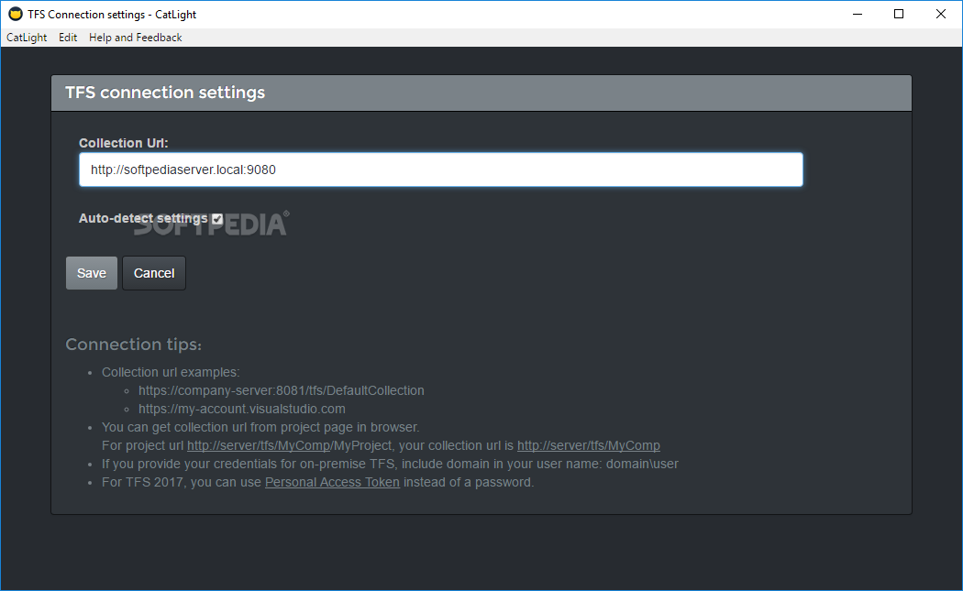963x591 pixels.
Task: Open the Help and Feedback menu
Action: tap(135, 38)
